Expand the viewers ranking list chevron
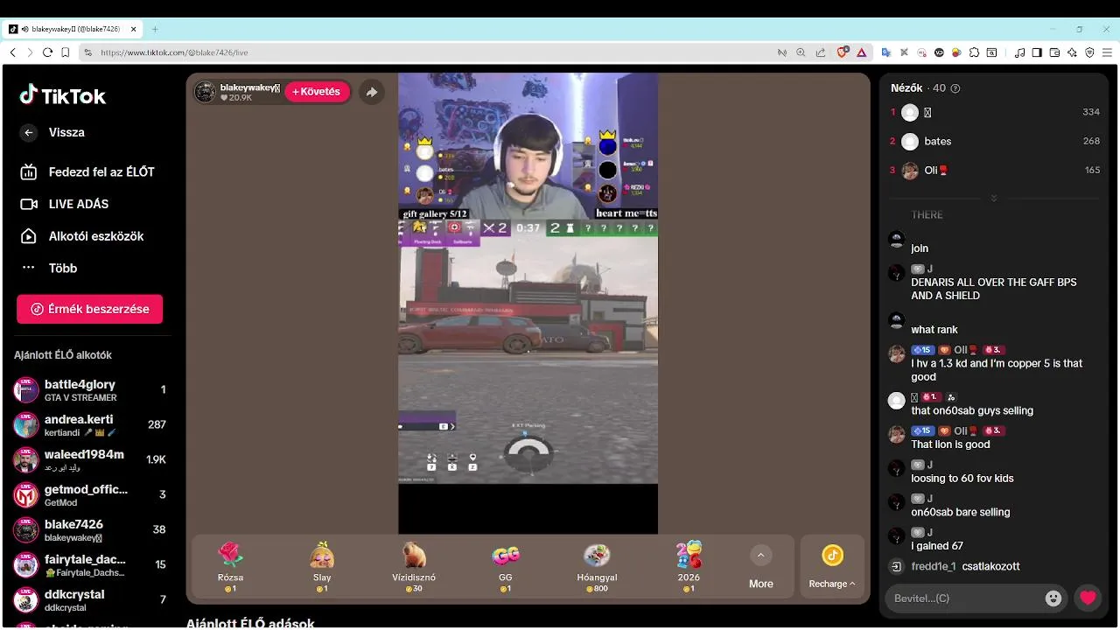 994,198
